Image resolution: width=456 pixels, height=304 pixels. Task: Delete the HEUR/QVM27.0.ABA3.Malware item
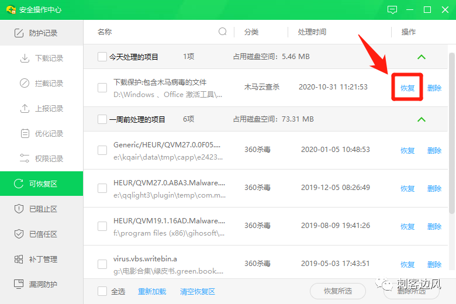434,188
